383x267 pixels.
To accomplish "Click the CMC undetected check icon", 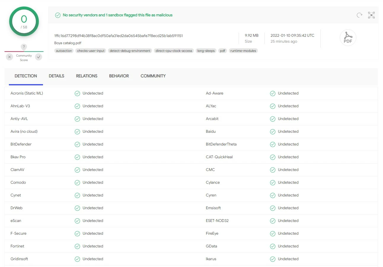I will coord(273,170).
